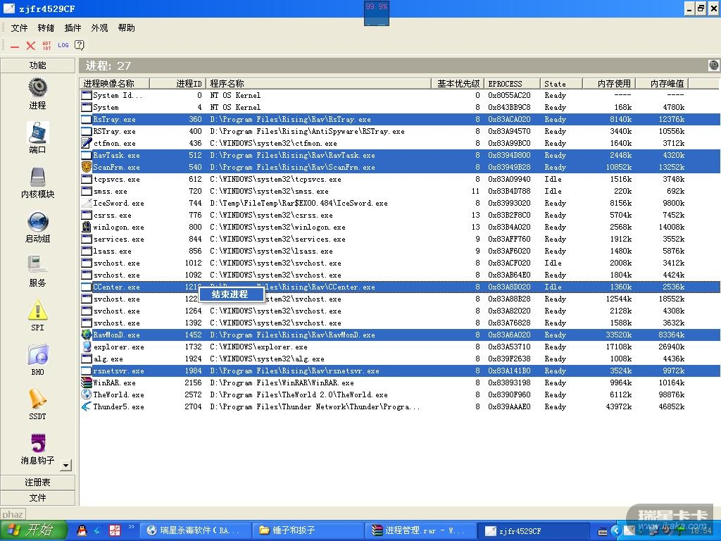Open the 插件 plugins menu
This screenshot has width=721, height=541.
(73, 28)
